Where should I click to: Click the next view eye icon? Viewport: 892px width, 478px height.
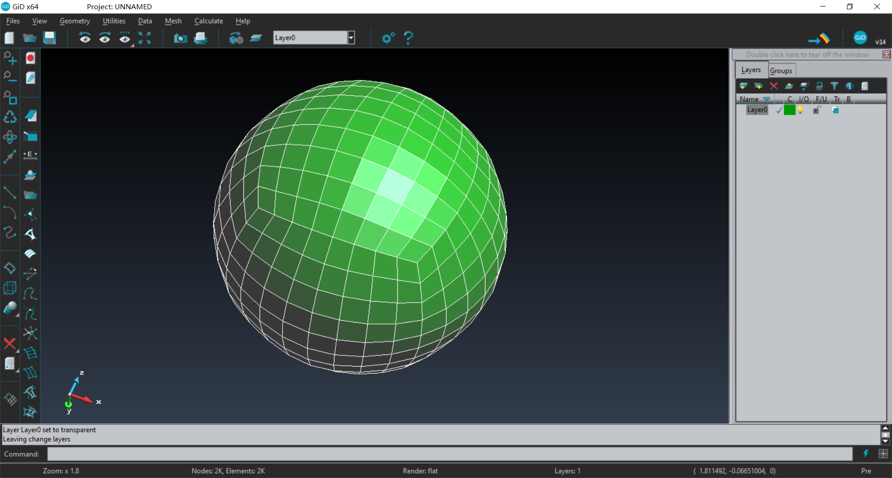105,38
